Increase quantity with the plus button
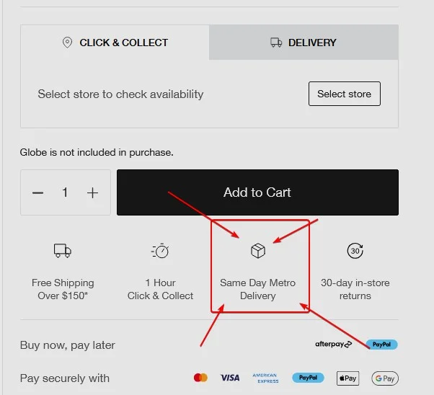Image resolution: width=434 pixels, height=395 pixels. click(x=92, y=192)
